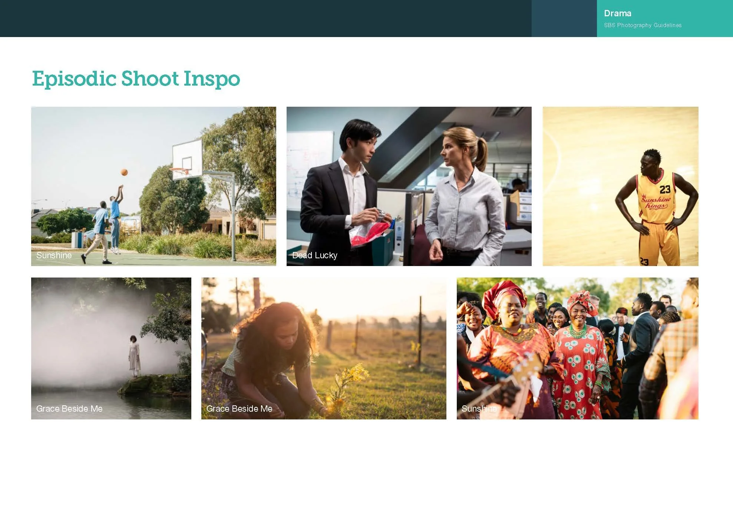The width and height of the screenshot is (733, 518).
Task: Click Grace Beside Me caption on lake photo
Action: click(69, 409)
